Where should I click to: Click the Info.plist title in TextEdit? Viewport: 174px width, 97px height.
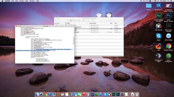click(45, 26)
